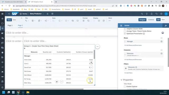Open Page 1 tab
Screen dimensions: 169x95
(x=10, y=25)
